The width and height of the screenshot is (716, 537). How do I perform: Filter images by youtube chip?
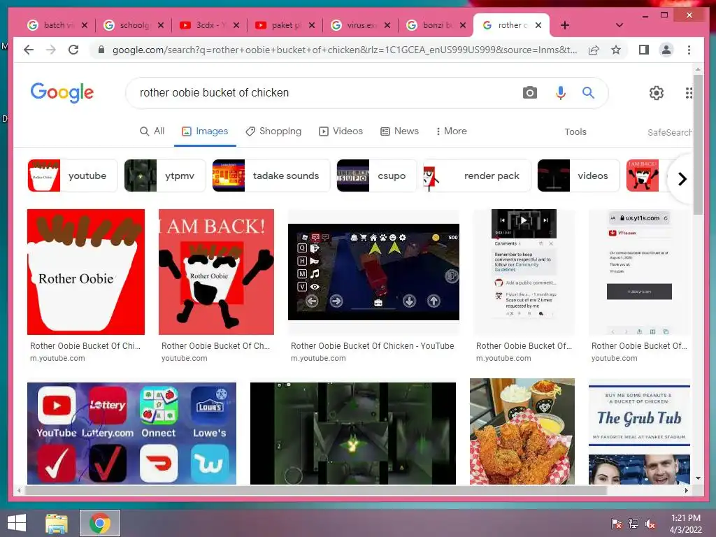(x=72, y=176)
